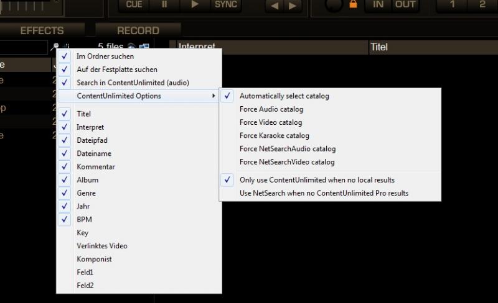Toggle the orange lock icon
498x303 pixels.
[x=353, y=4]
